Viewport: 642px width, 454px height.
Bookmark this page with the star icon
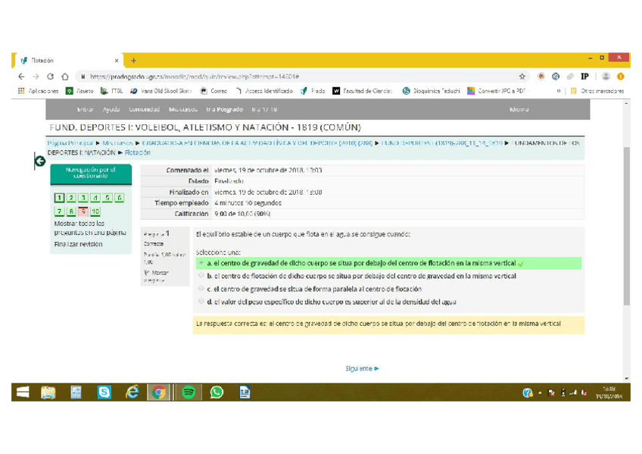point(522,77)
